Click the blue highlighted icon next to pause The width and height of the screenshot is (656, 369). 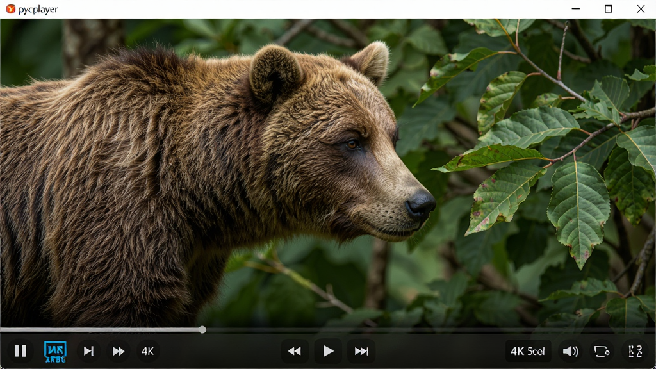coord(55,352)
